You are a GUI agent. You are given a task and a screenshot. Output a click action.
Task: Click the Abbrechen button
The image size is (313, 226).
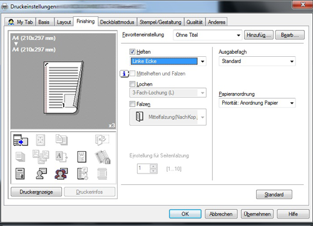coord(221,214)
